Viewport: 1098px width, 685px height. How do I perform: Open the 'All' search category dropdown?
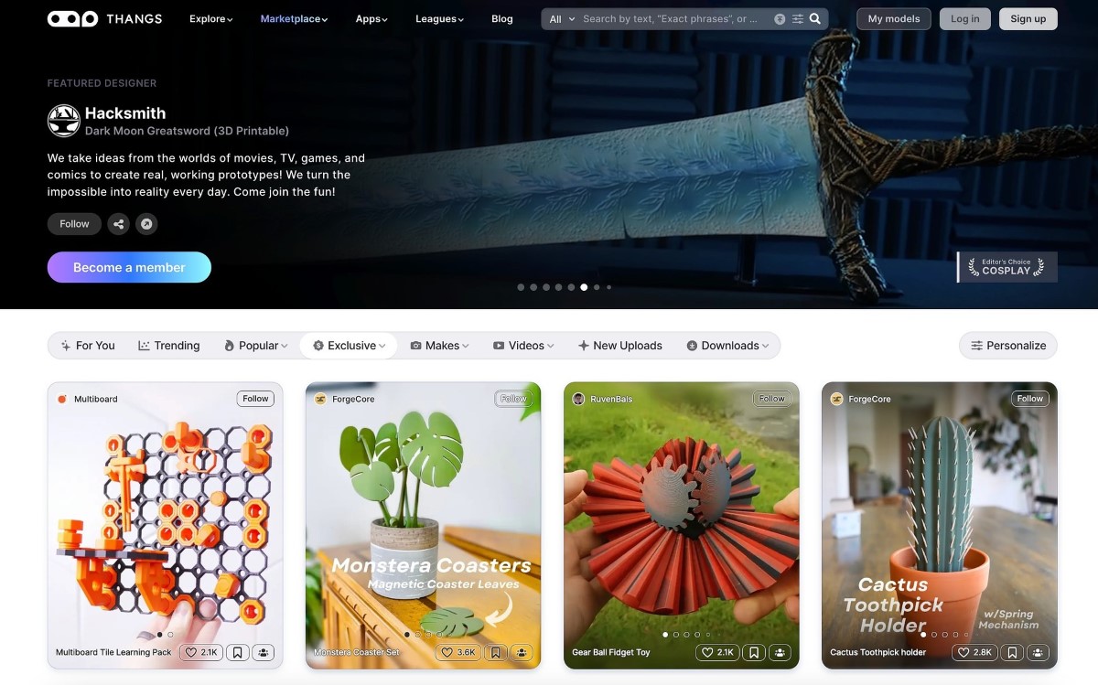(x=562, y=18)
